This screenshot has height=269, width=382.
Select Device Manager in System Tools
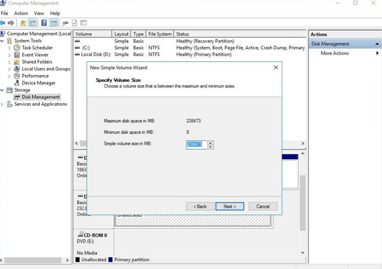(38, 83)
